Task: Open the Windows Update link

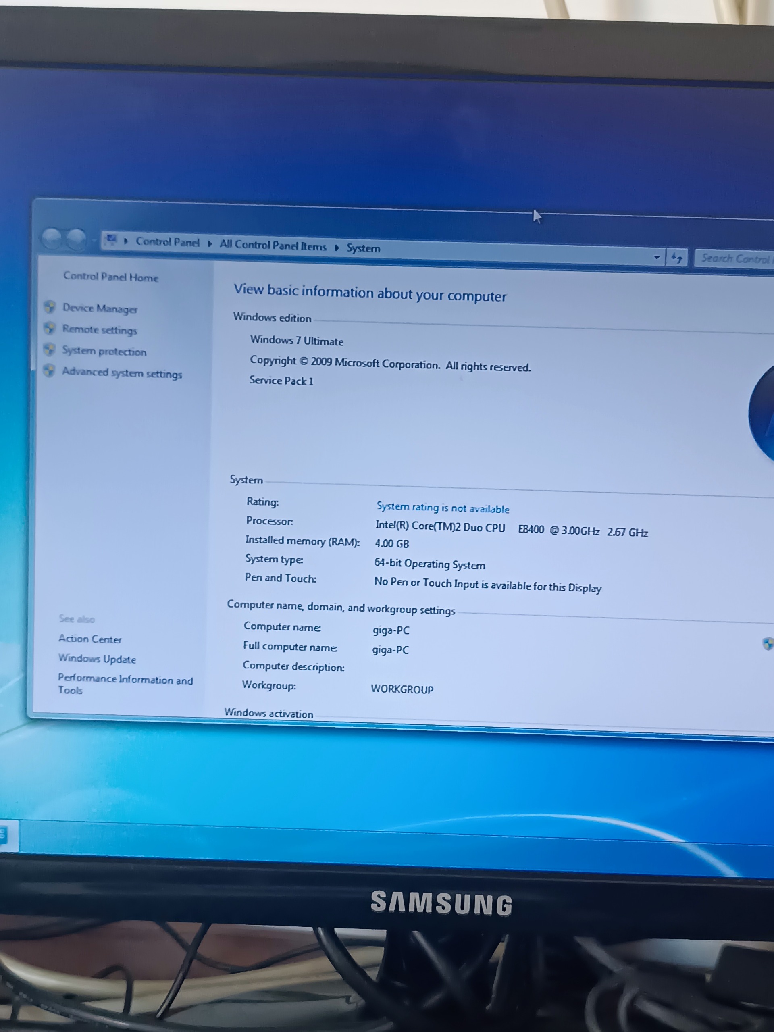Action: tap(97, 659)
